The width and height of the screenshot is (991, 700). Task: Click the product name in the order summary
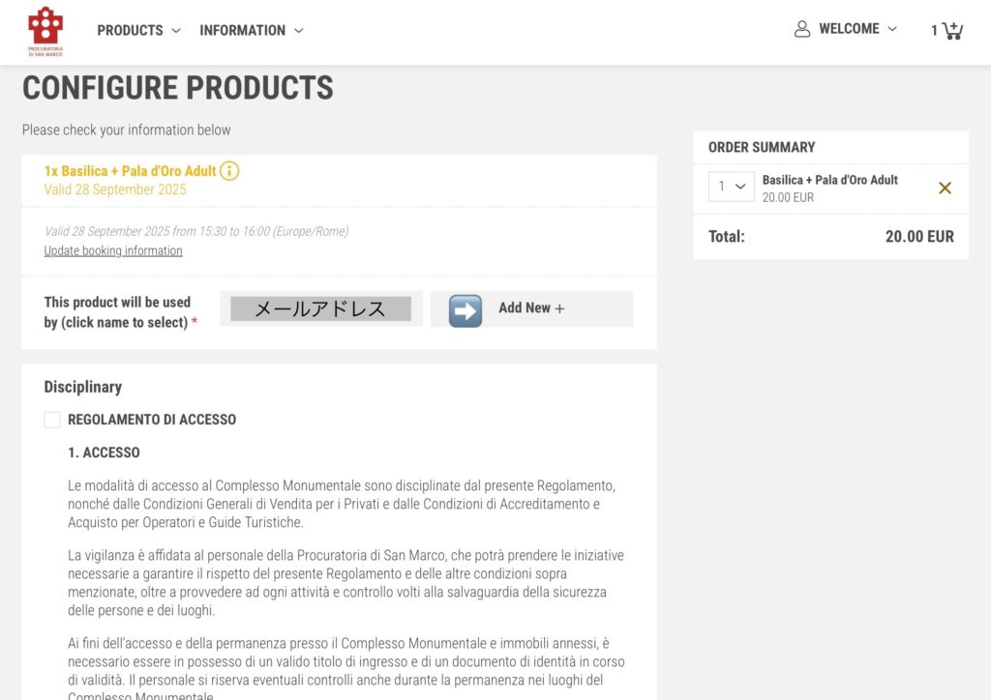(x=829, y=180)
